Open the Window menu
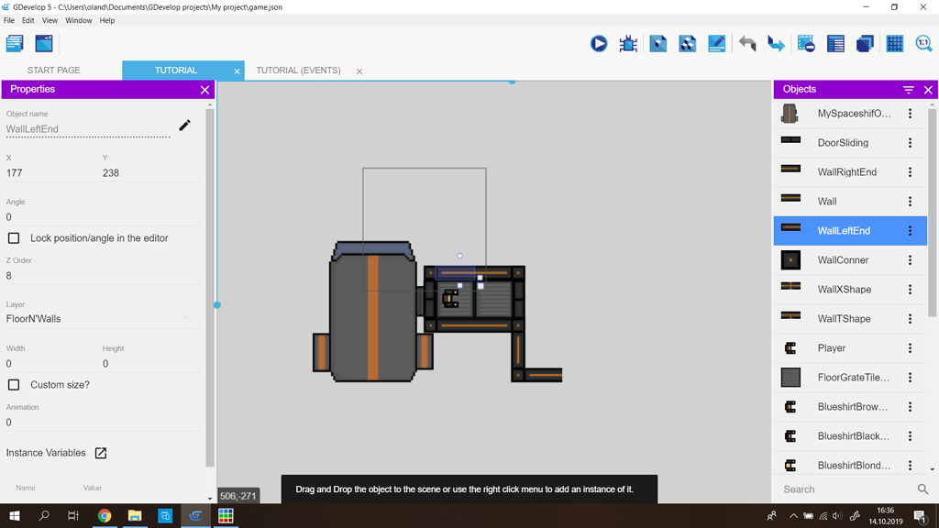 point(78,19)
